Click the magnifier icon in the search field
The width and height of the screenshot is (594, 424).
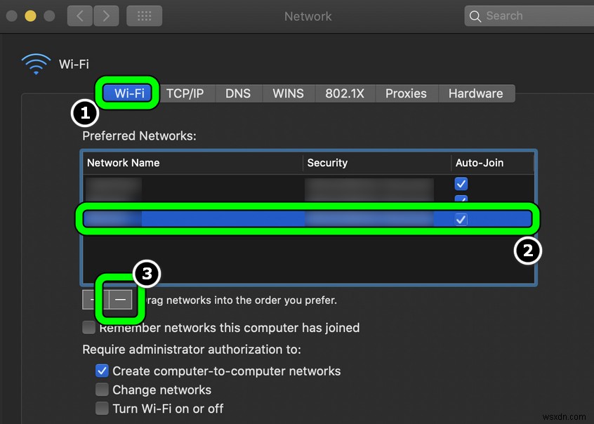[475, 15]
